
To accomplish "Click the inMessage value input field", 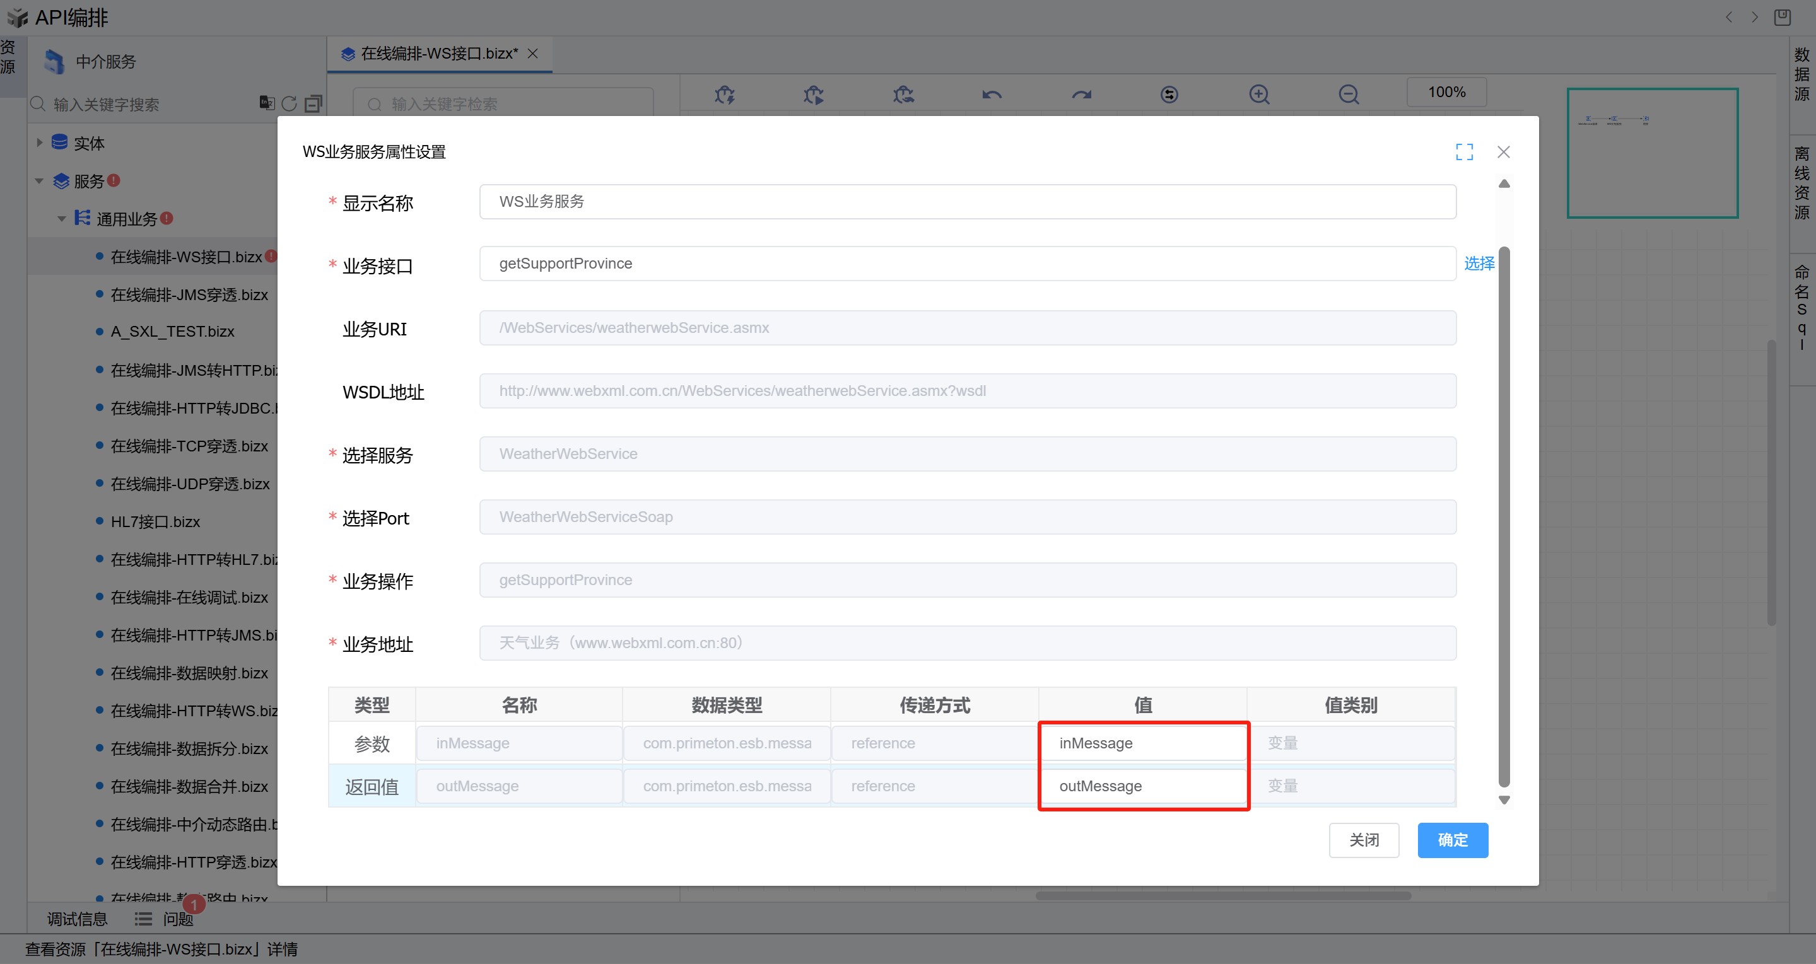I will point(1142,743).
